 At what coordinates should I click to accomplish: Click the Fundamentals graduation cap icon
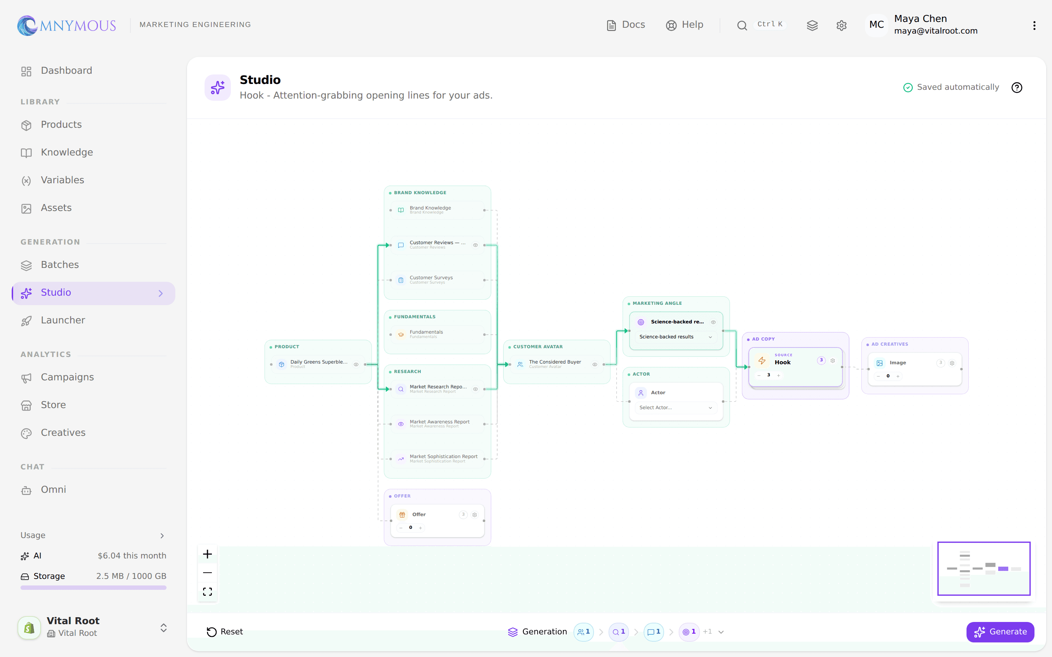click(401, 335)
